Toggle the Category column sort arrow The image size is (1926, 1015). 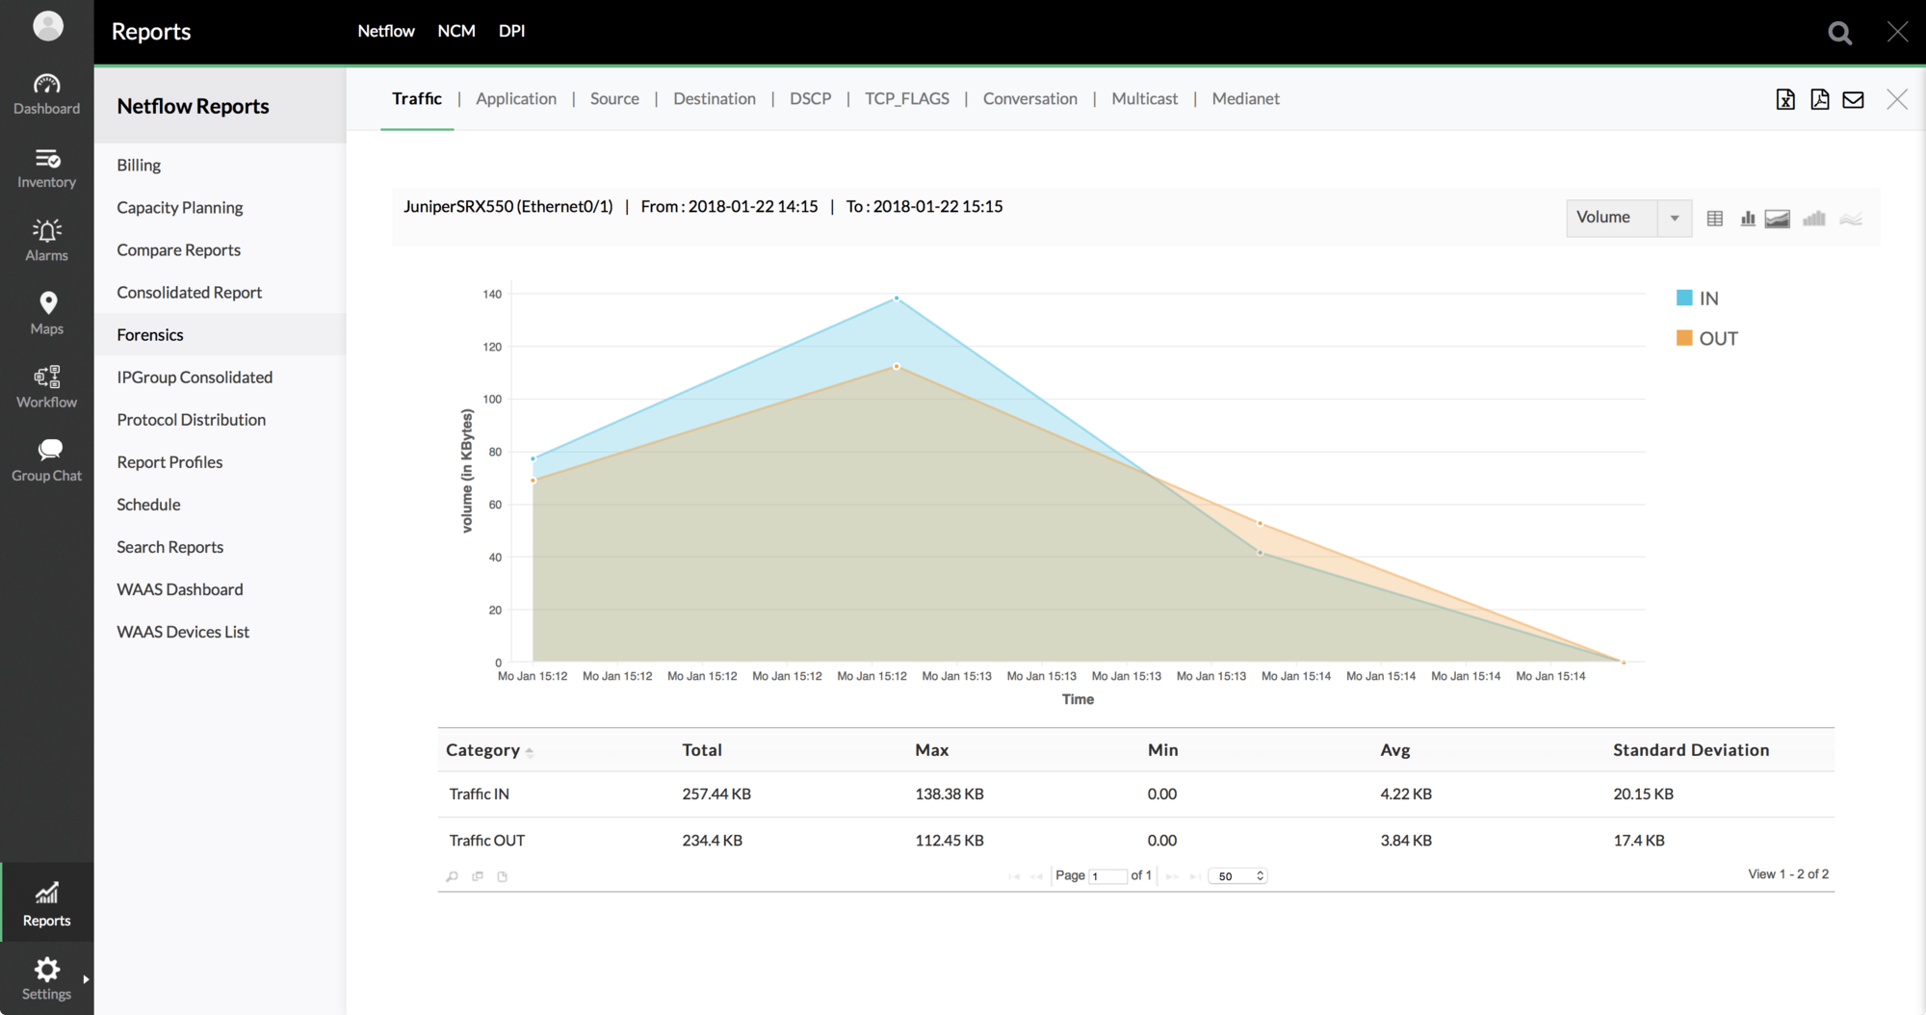point(530,751)
